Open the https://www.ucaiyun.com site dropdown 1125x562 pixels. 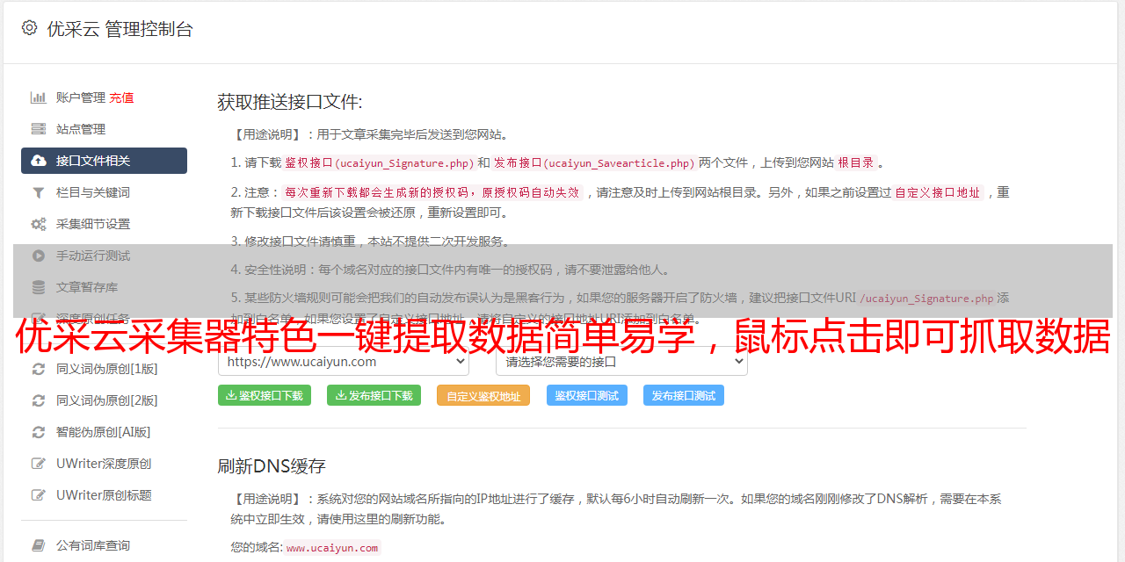[x=344, y=361]
